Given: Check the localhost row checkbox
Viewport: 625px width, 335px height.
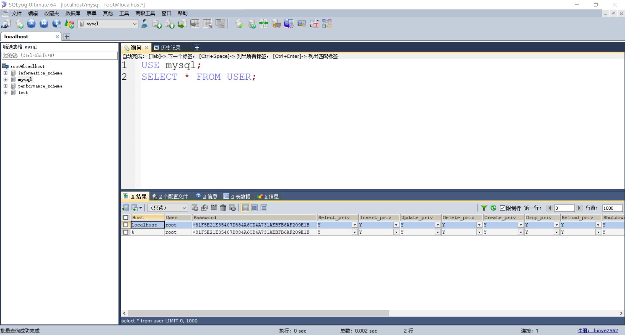Looking at the screenshot, I should [x=126, y=225].
